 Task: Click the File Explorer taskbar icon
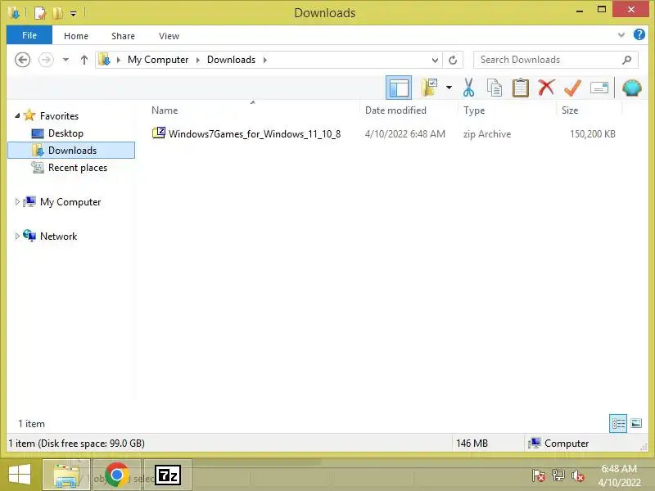click(66, 475)
